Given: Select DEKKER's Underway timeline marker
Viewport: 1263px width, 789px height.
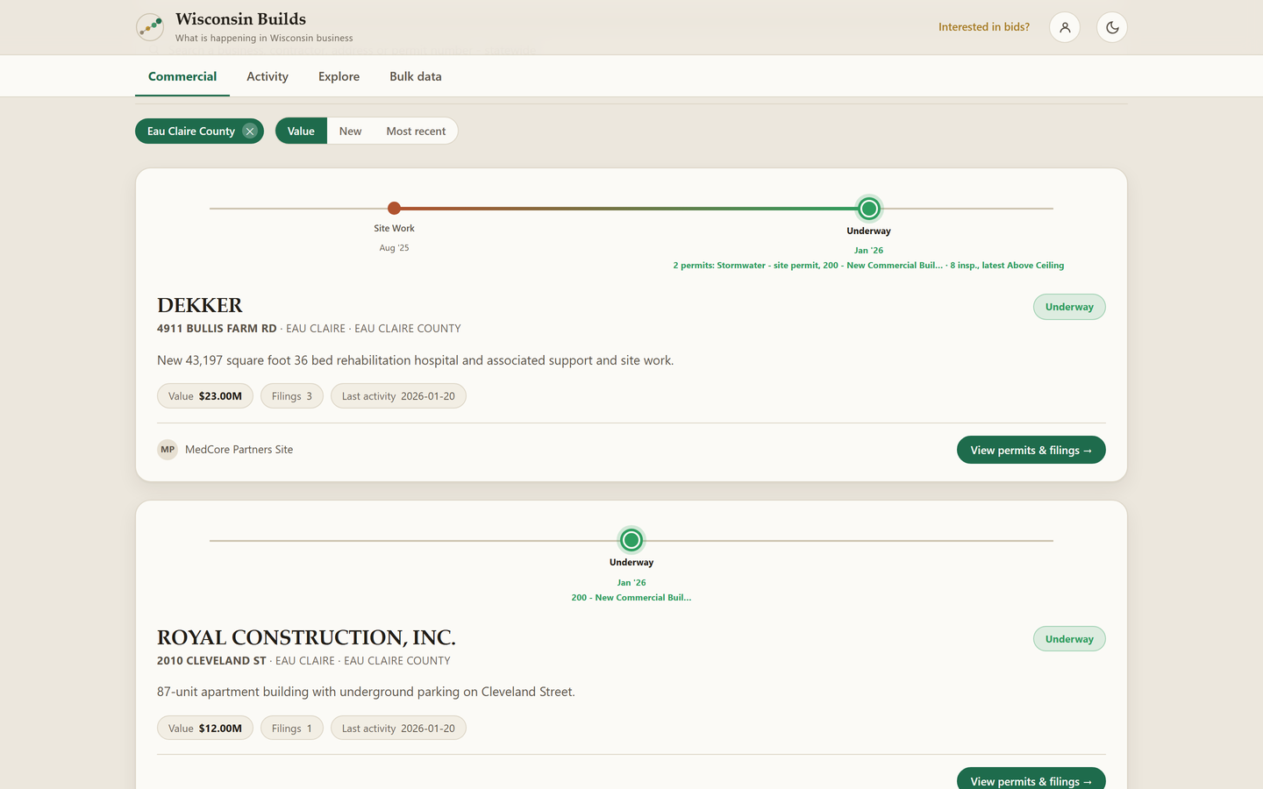Looking at the screenshot, I should (869, 209).
